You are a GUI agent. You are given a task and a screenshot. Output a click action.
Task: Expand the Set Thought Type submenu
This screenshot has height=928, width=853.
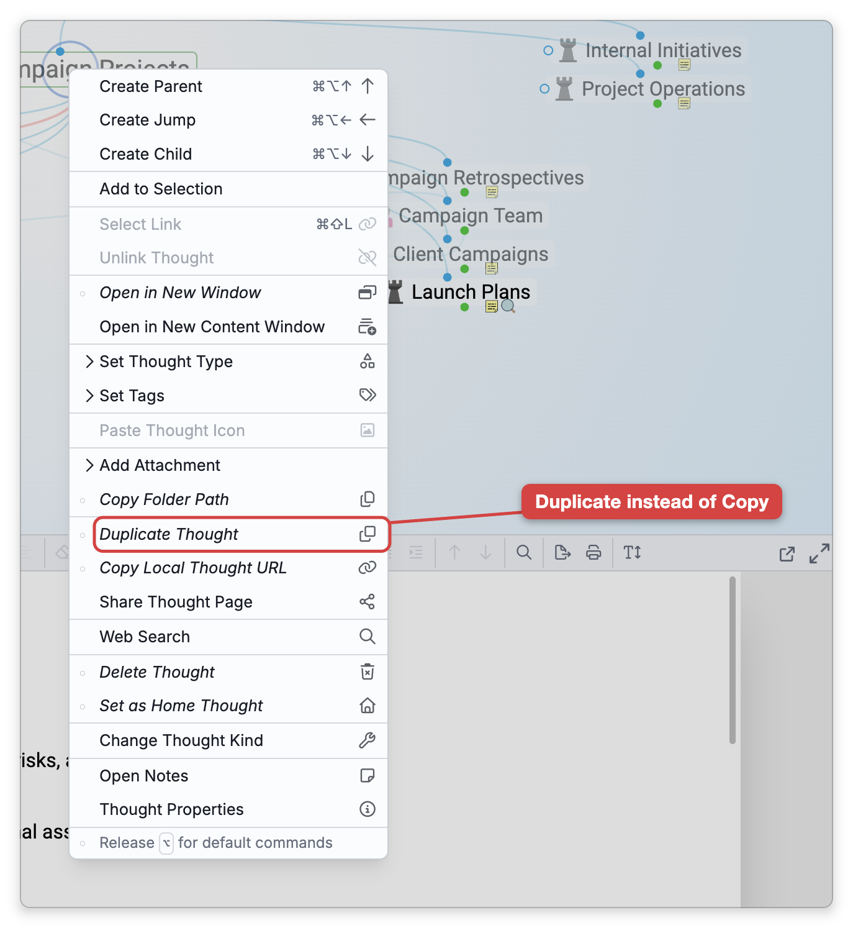[228, 362]
